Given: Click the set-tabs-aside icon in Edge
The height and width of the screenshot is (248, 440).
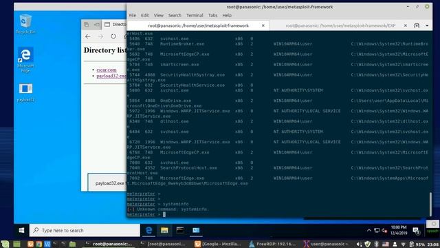Looking at the screenshot, I should coord(97,25).
